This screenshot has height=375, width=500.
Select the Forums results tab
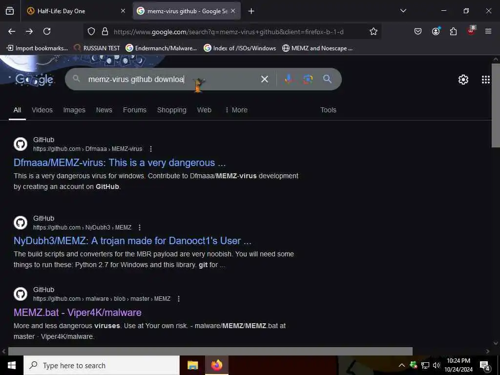coord(135,110)
